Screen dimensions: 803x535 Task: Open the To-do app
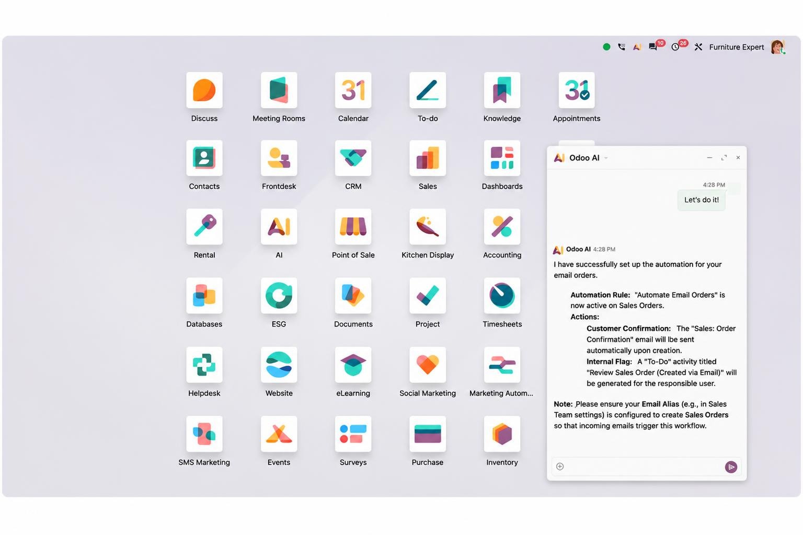[x=428, y=90]
